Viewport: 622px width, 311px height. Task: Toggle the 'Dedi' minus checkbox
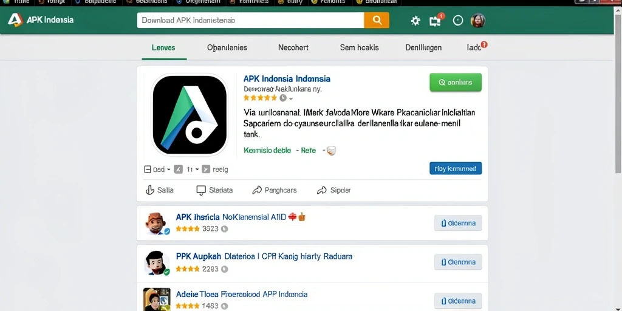point(147,169)
